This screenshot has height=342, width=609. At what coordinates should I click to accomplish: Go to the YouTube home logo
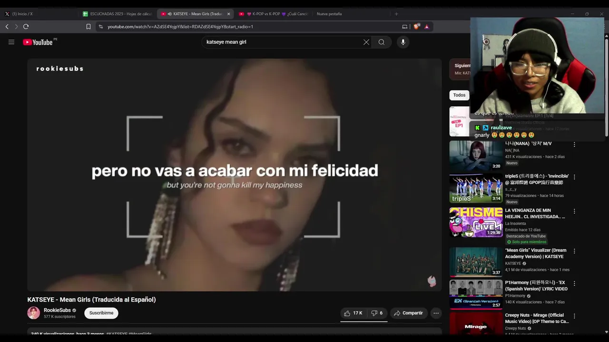coord(38,42)
